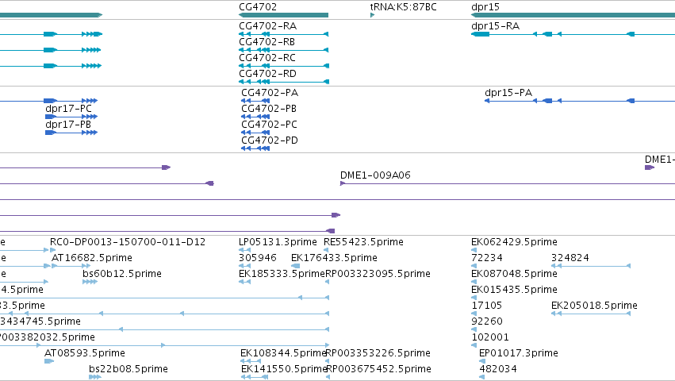Click the 92260 feature label
The width and height of the screenshot is (675, 381).
pyautogui.click(x=487, y=322)
